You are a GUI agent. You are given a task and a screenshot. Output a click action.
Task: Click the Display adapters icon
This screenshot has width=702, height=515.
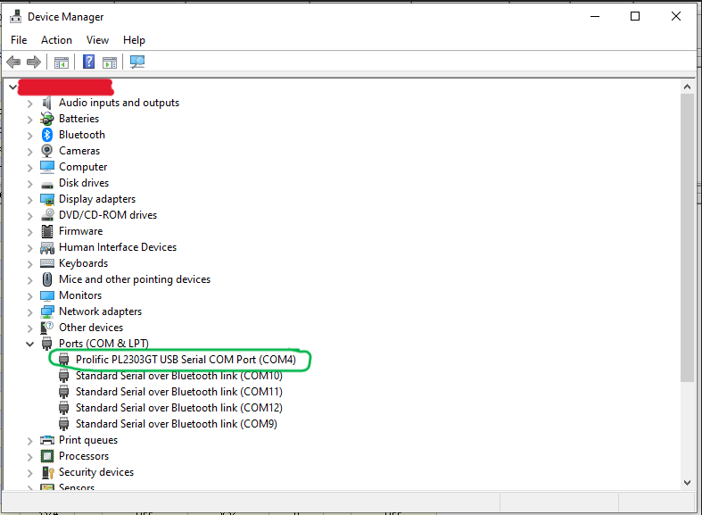(47, 199)
